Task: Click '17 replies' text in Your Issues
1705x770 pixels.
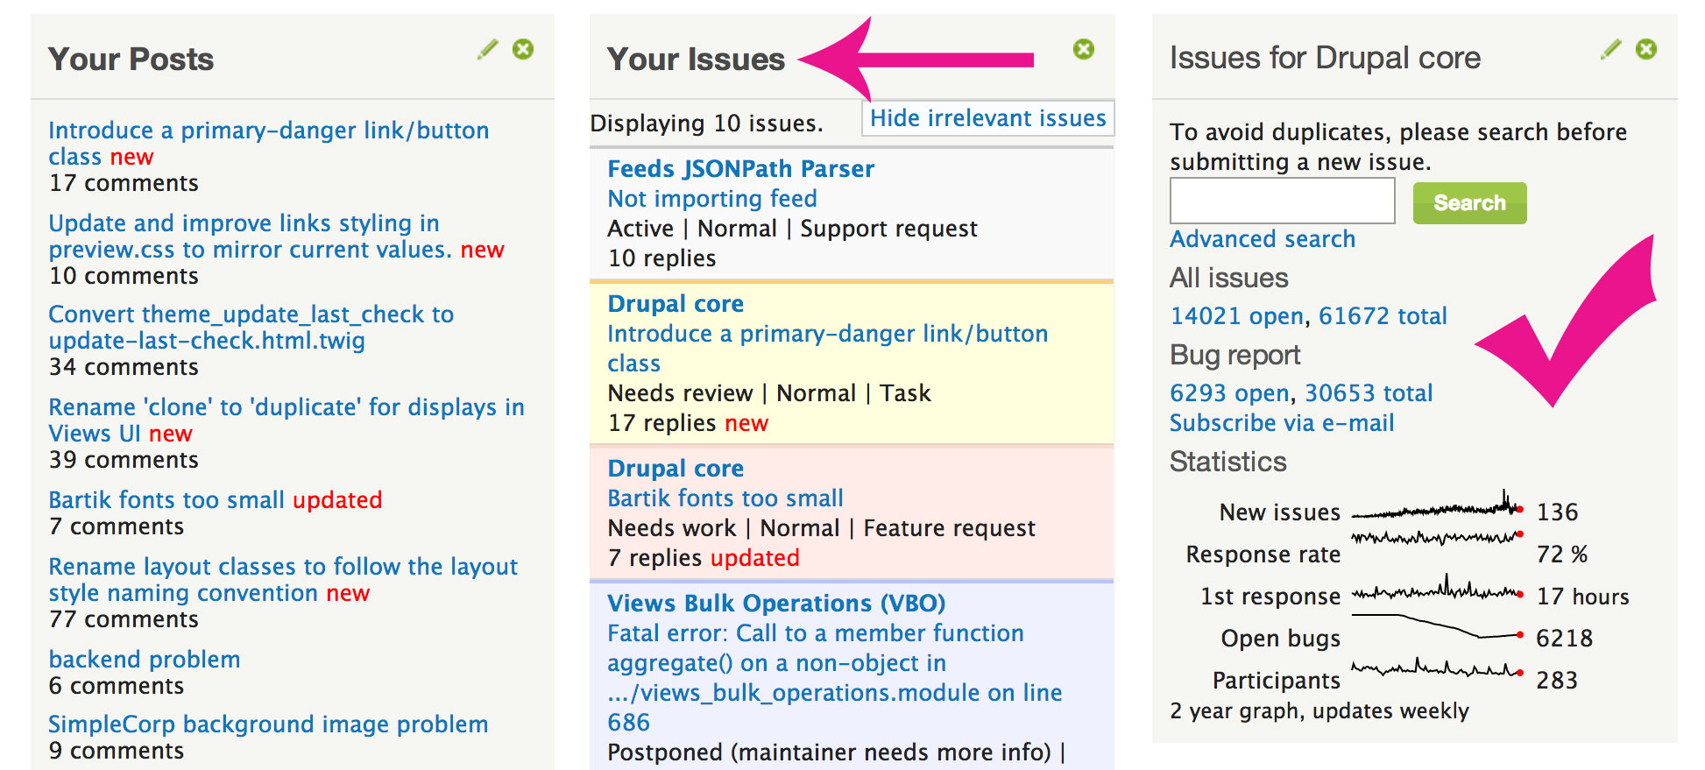Action: click(661, 423)
